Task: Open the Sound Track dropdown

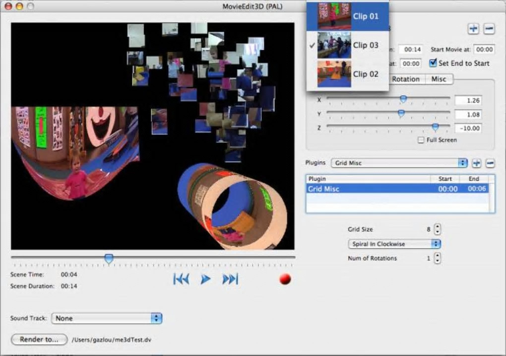Action: point(107,318)
